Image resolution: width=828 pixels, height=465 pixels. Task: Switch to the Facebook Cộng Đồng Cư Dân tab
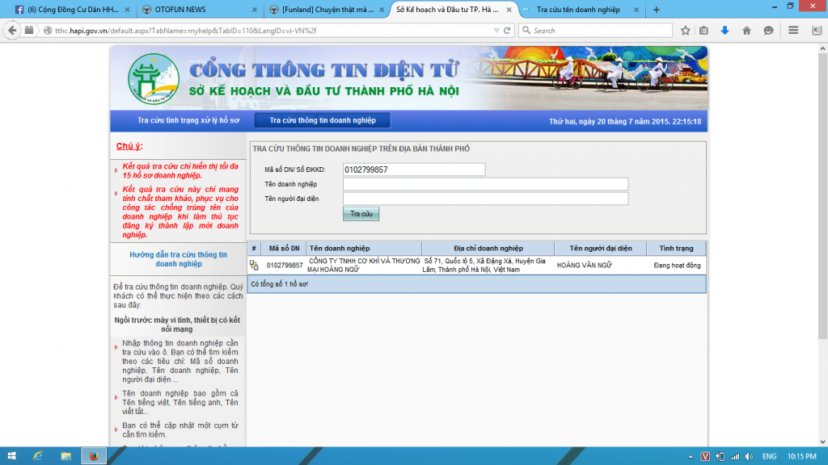[x=72, y=10]
